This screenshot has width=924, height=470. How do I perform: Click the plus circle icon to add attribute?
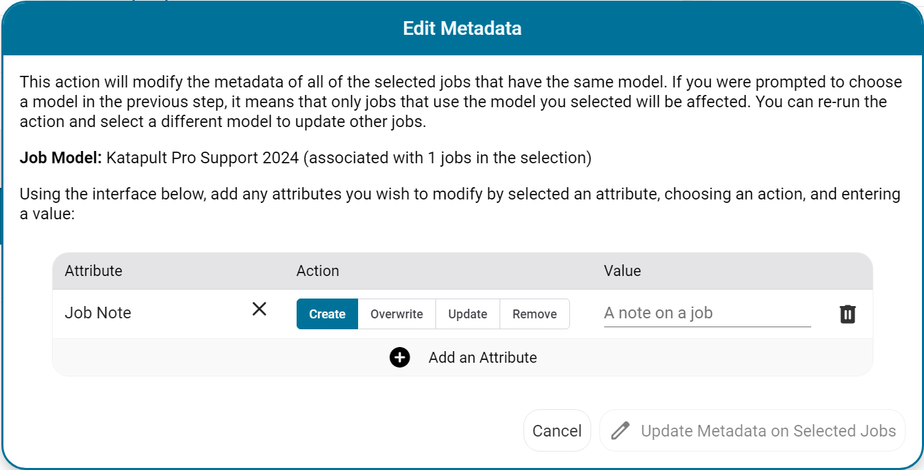[x=400, y=357]
